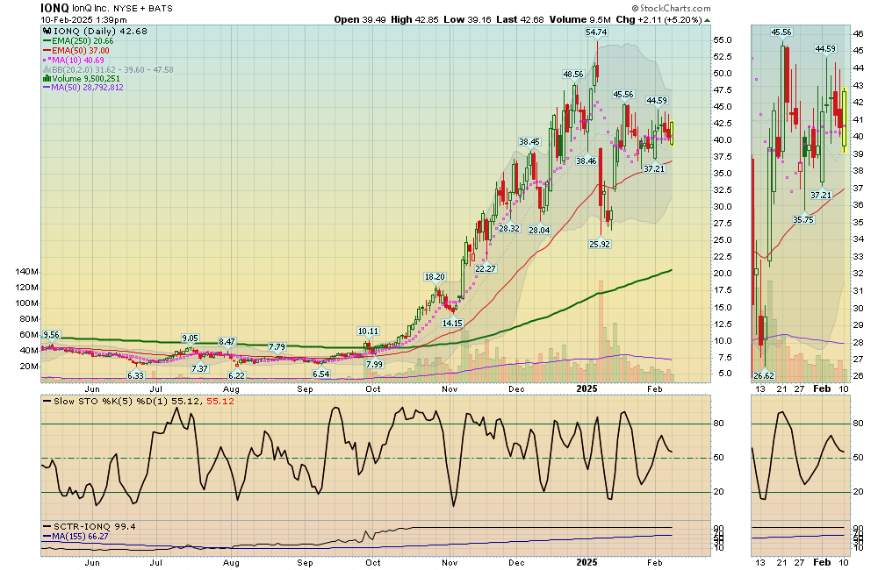
Task: Click the 35.75 low label in zoomed panel
Action: tap(803, 220)
